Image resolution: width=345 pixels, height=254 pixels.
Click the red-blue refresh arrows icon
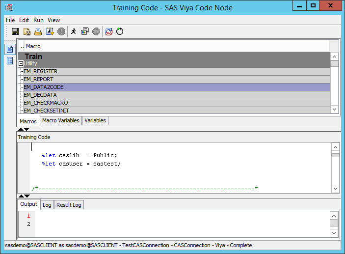click(108, 31)
